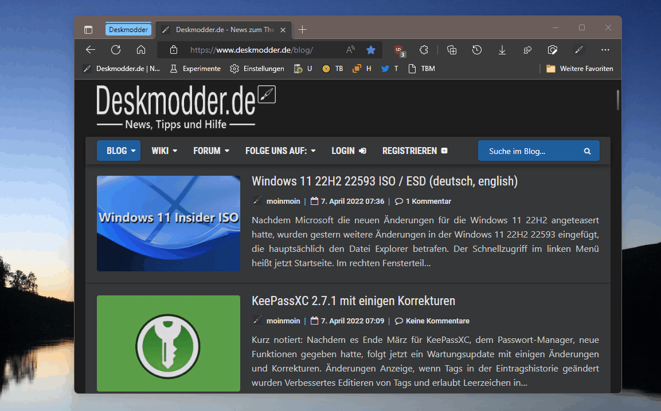Expand FOLGE UNS AUF dropdown
This screenshot has height=411, width=661.
(280, 151)
